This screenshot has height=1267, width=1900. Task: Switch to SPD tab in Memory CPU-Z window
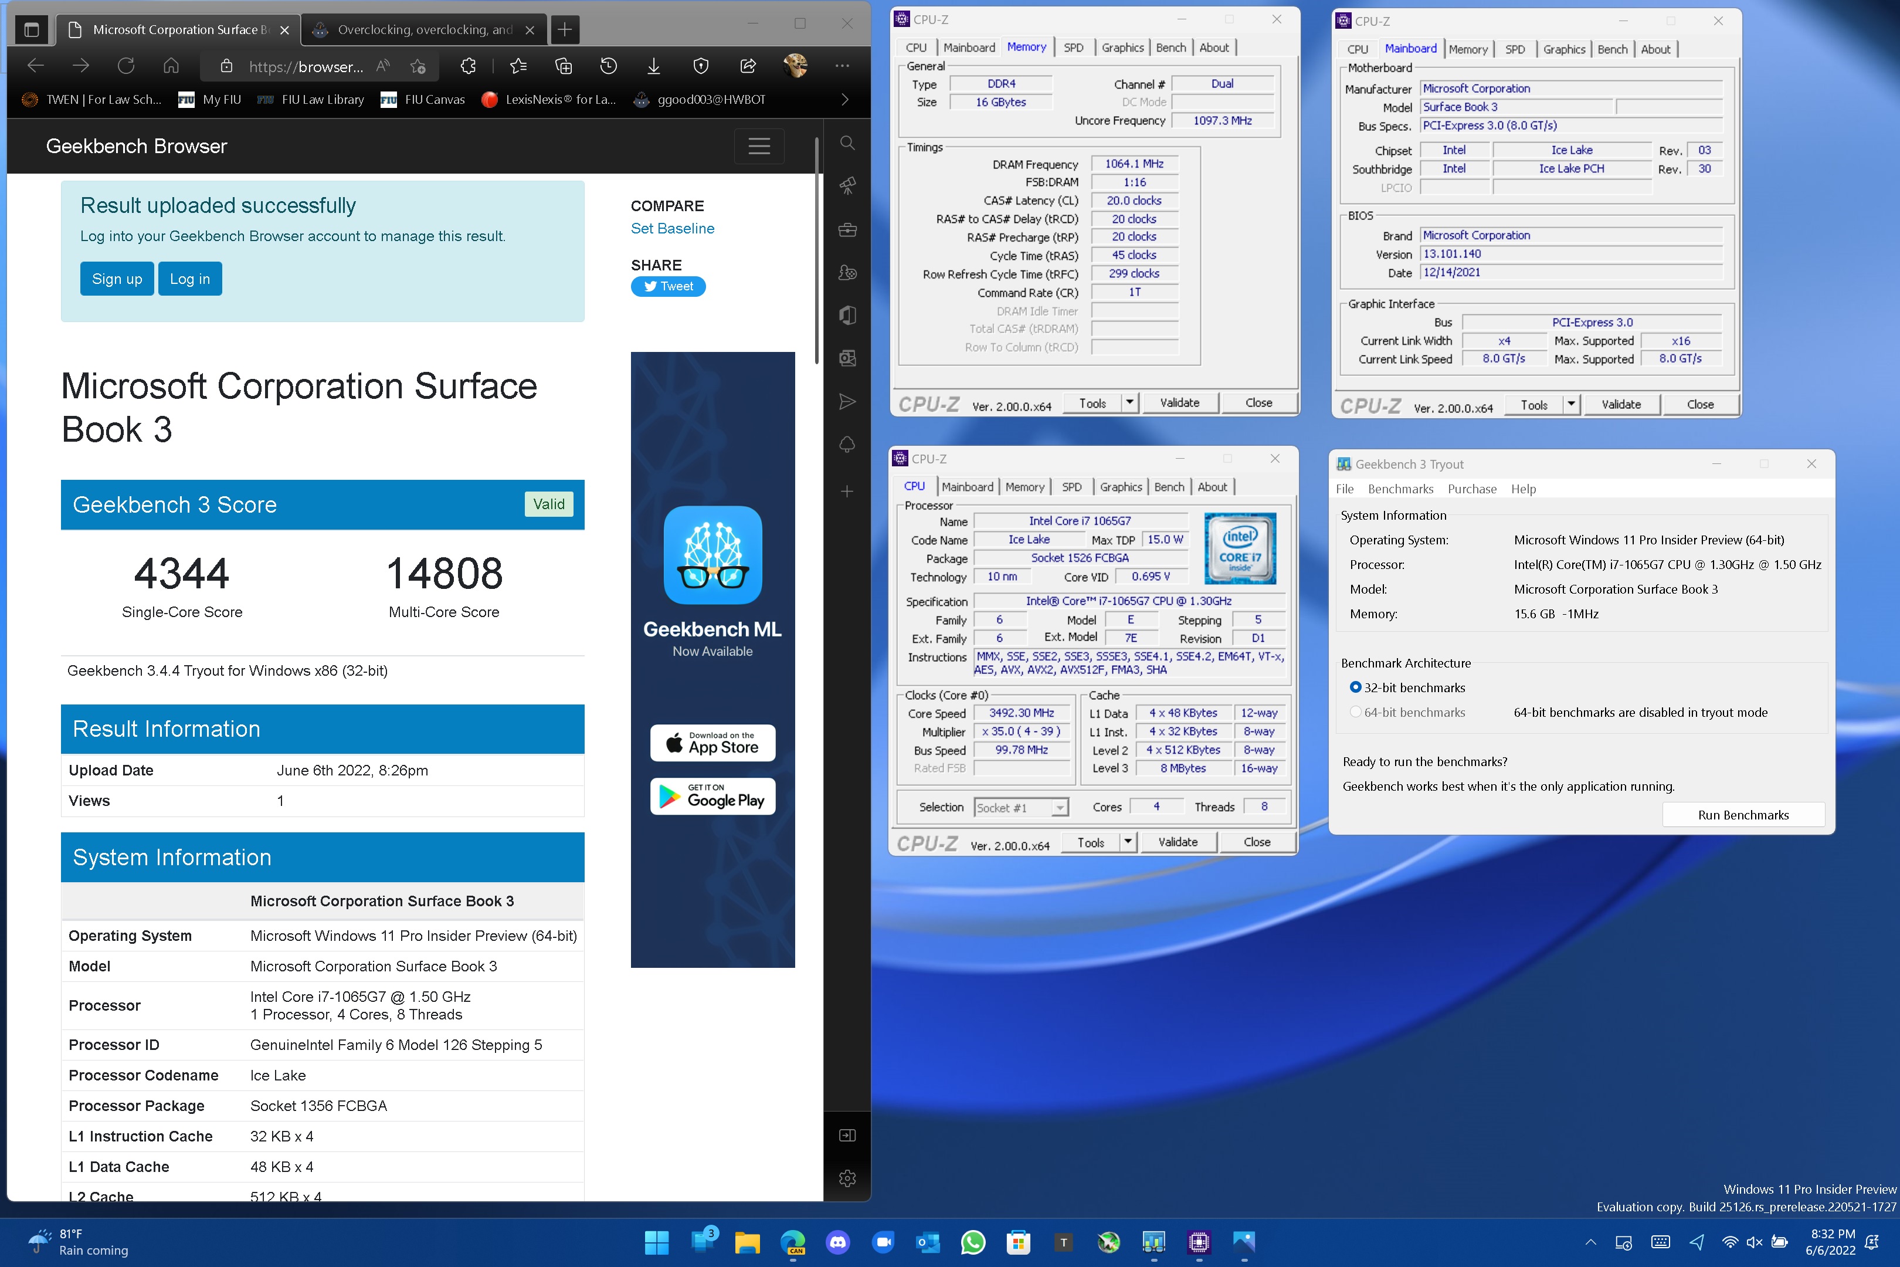[x=1074, y=48]
